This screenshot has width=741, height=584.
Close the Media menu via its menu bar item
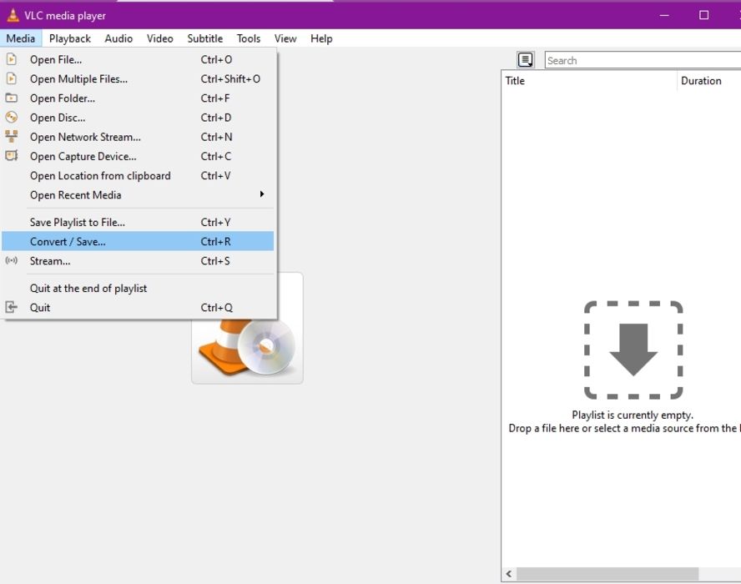coord(21,38)
